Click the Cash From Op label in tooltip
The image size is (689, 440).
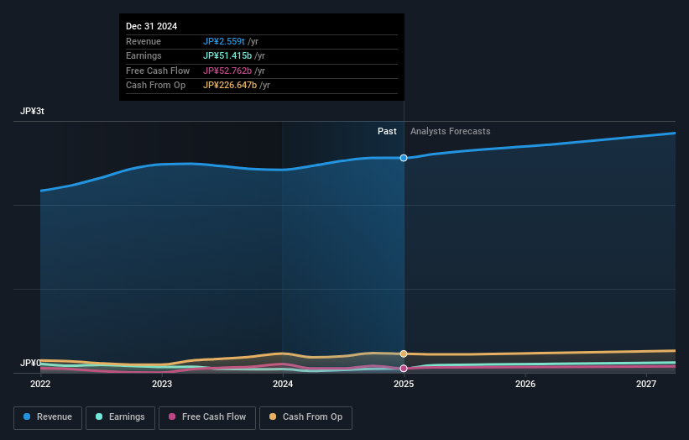[155, 86]
